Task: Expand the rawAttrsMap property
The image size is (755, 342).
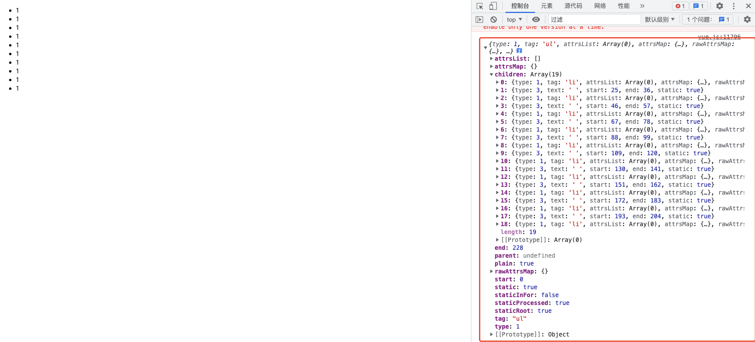Action: pos(491,271)
